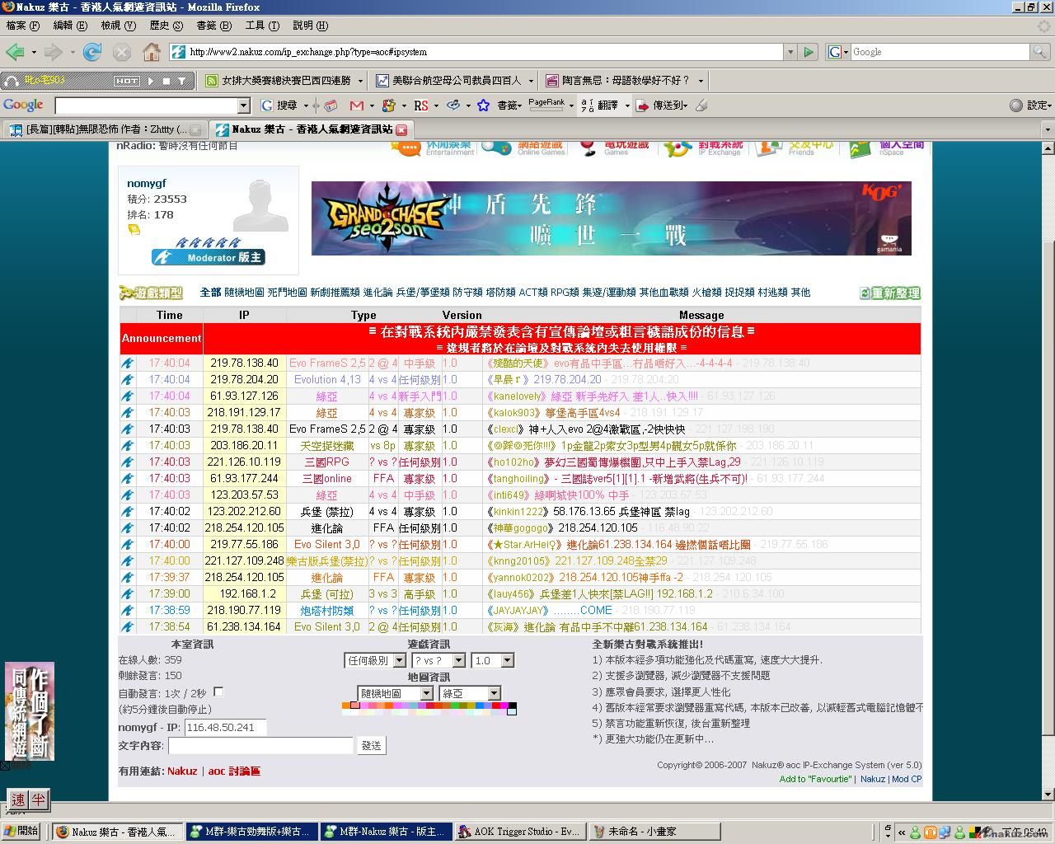The width and height of the screenshot is (1055, 844).
Task: Click the green Go arrow beside URL
Action: pos(809,52)
